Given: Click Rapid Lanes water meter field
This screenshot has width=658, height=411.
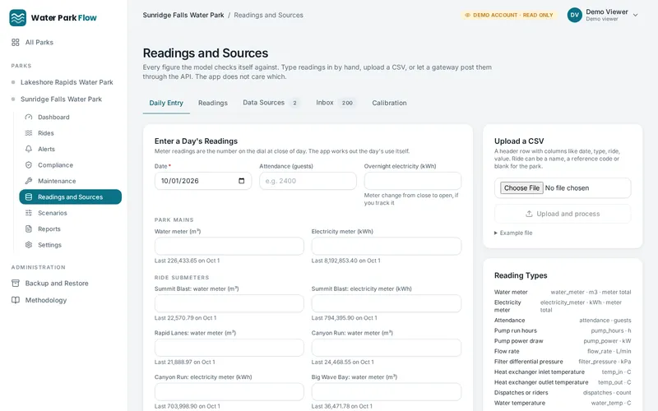Looking at the screenshot, I should click(x=229, y=348).
